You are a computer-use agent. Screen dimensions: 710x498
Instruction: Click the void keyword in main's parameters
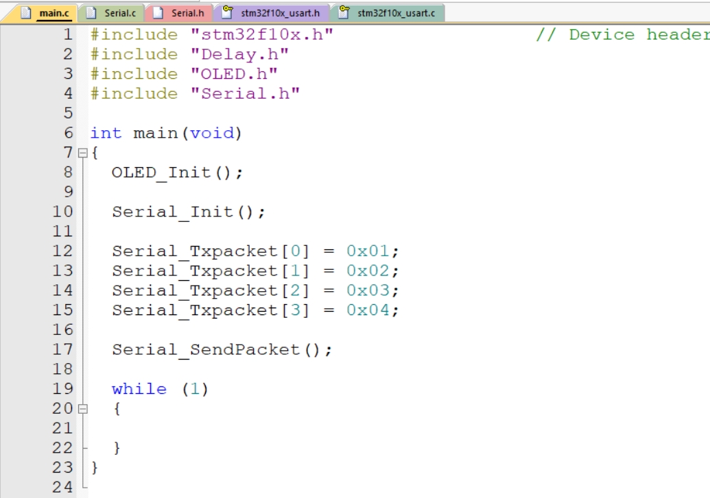(212, 133)
